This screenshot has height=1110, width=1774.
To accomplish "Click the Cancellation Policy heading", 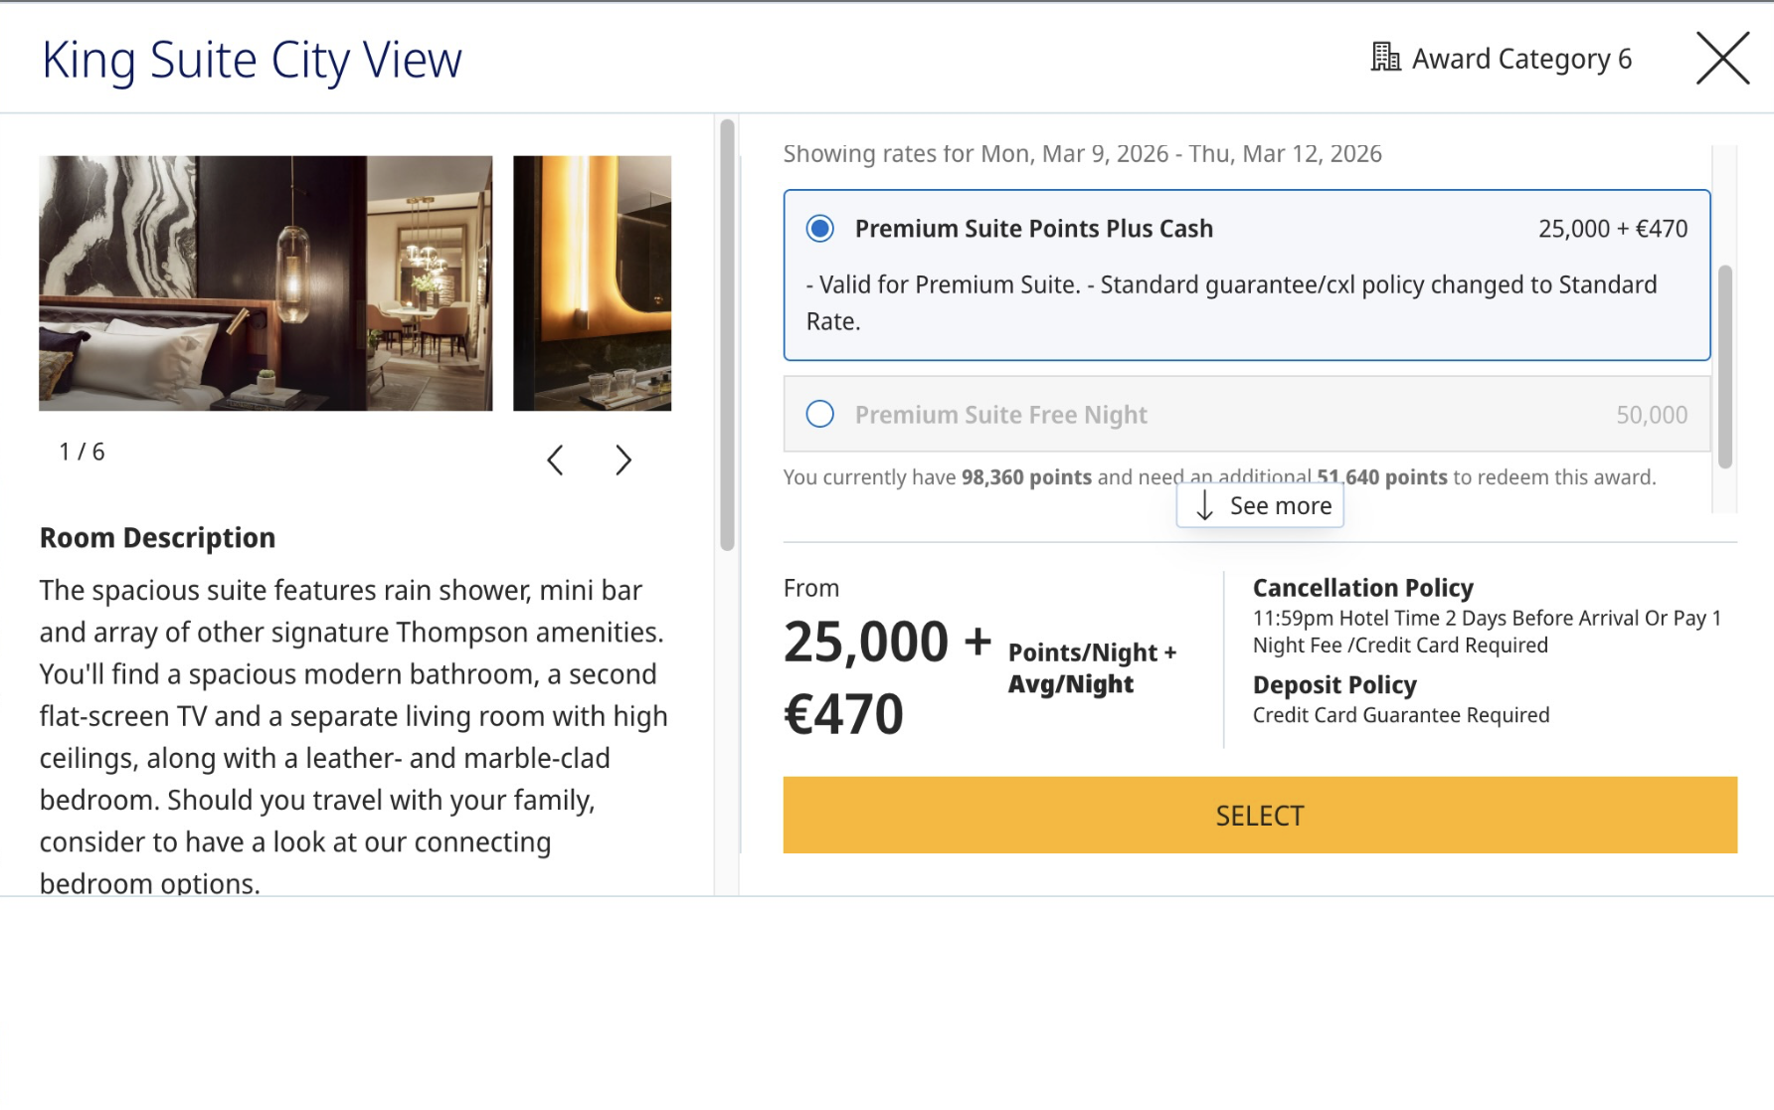I will (1362, 588).
